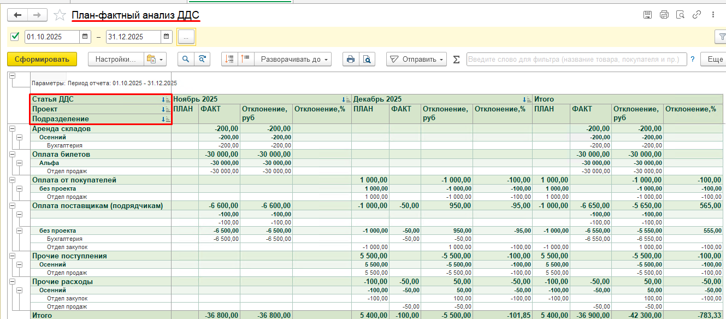
Task: Click the Сформировать button
Action: click(42, 59)
